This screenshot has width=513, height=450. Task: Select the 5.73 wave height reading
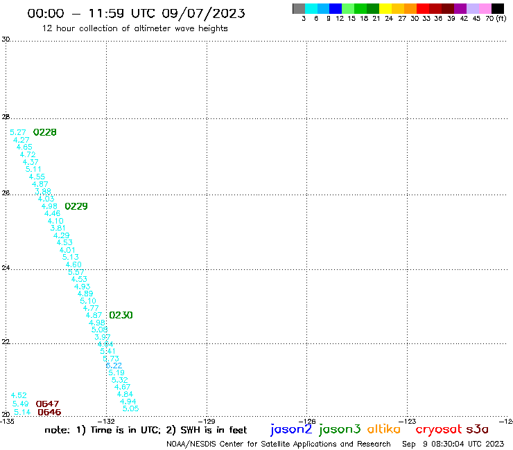point(111,359)
